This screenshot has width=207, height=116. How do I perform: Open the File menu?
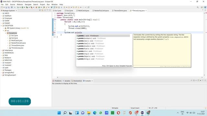[x=2, y=5]
